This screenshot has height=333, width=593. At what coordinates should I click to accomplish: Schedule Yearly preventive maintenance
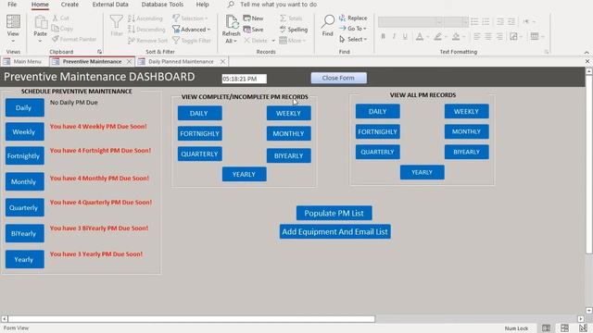coord(25,259)
